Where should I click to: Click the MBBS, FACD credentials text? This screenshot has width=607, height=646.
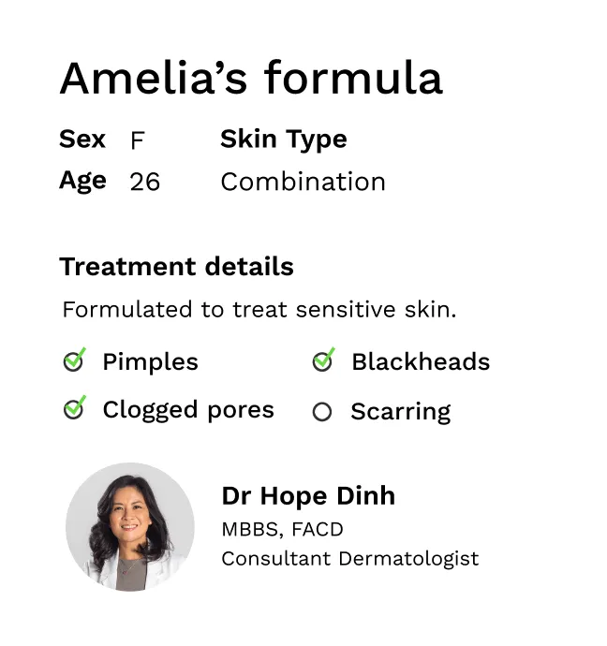[282, 529]
